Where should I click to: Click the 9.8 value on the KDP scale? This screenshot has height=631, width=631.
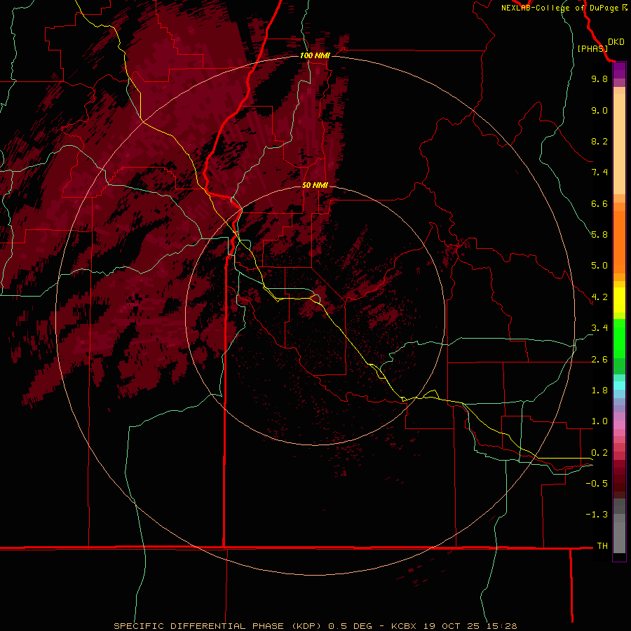click(x=599, y=79)
